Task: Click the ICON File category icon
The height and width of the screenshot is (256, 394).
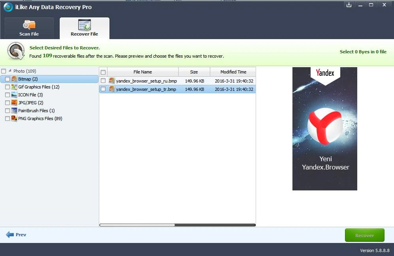Action: (14, 95)
